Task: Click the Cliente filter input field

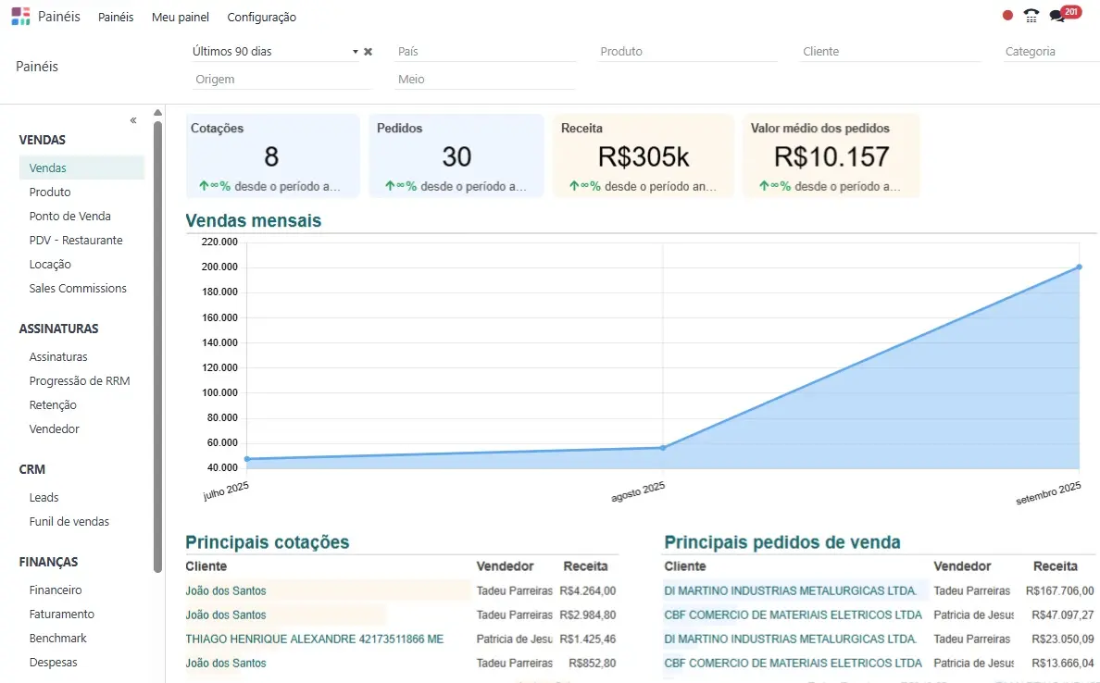Action: tap(889, 52)
